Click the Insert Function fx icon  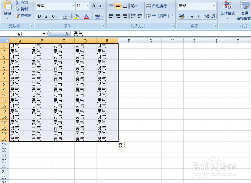coord(67,34)
